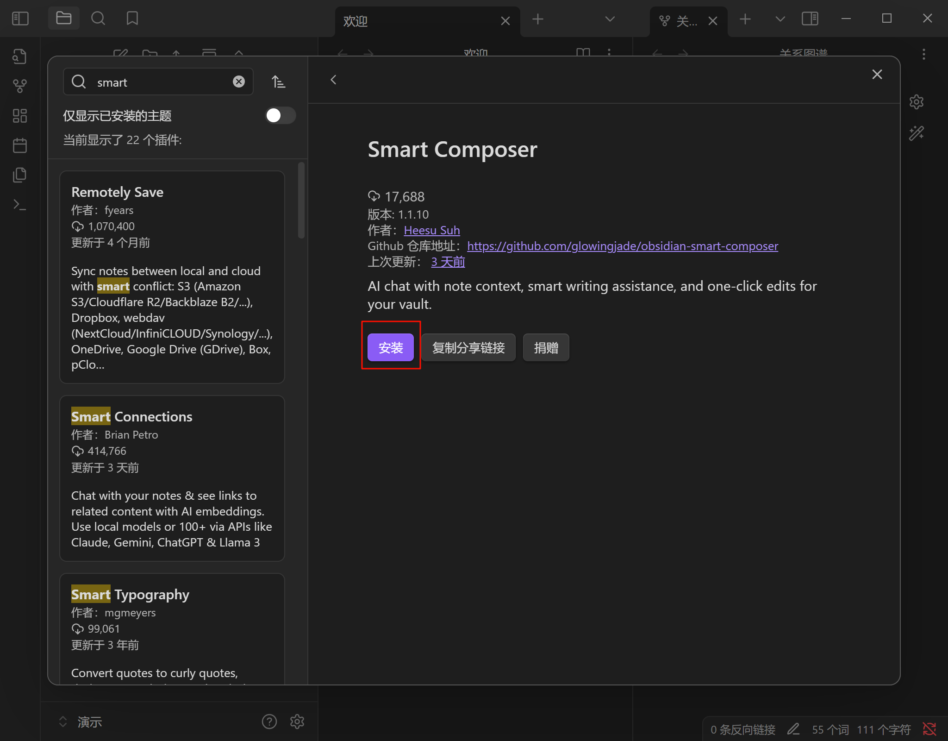Toggle show installed plugins only switch
Screen dimensions: 948x741
click(280, 115)
